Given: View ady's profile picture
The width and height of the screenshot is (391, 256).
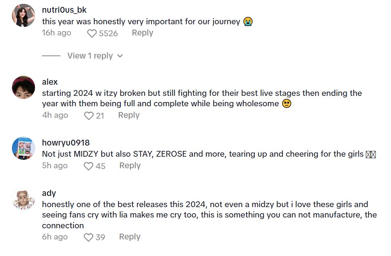Looking at the screenshot, I should 23,199.
